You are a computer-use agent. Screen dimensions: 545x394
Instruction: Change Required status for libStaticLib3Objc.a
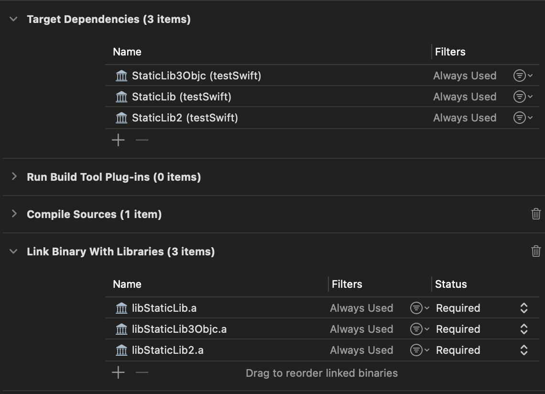523,329
